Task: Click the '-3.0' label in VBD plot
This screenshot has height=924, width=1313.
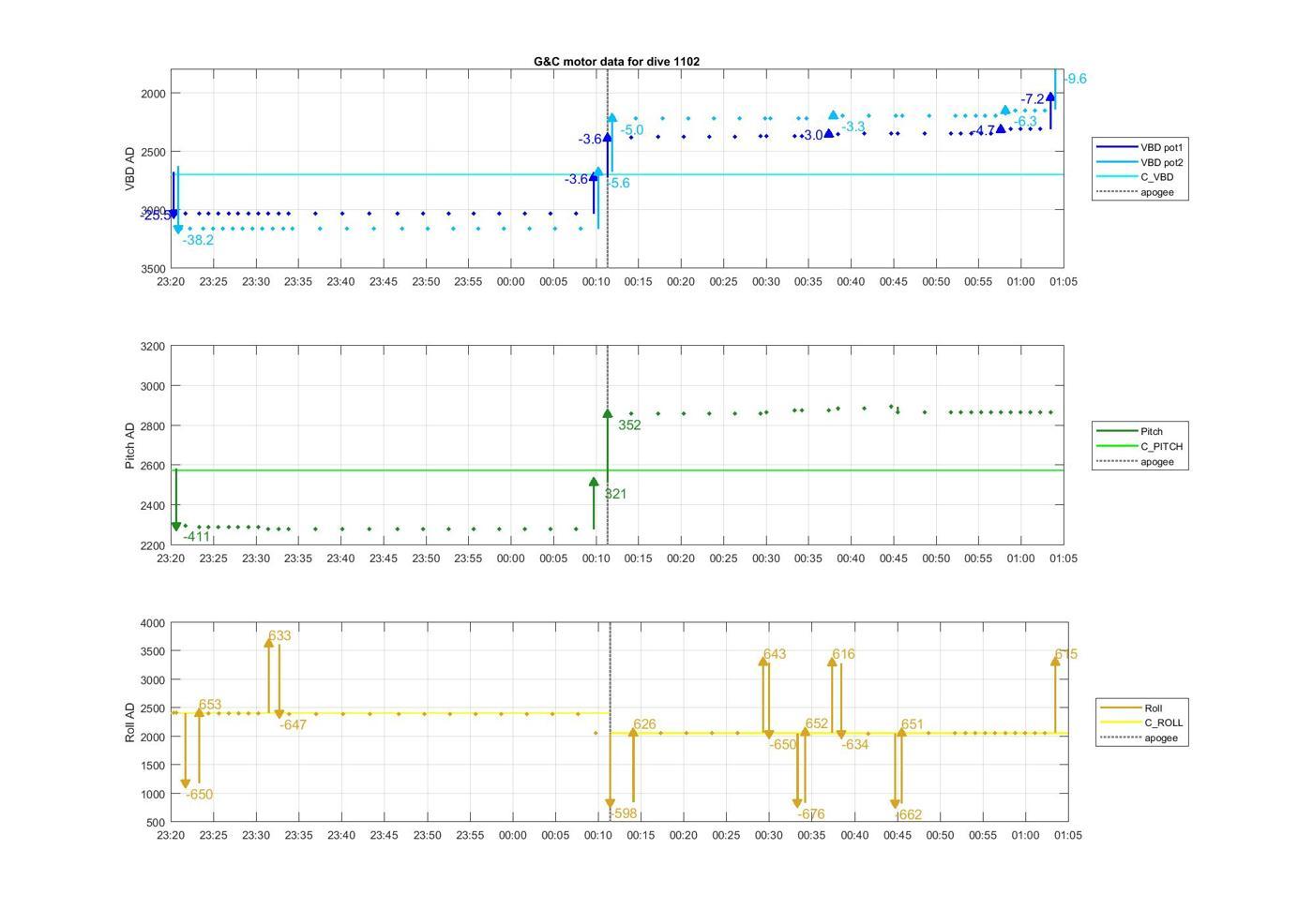Action: coord(811,135)
